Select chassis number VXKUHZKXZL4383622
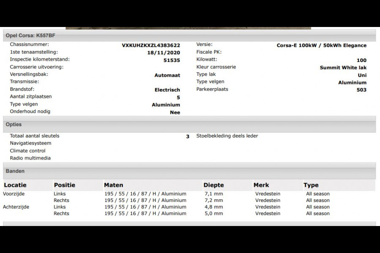 pos(151,45)
